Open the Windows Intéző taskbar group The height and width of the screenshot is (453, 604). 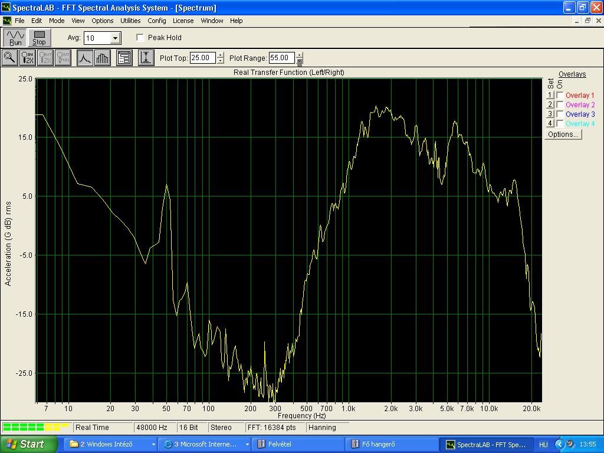[x=110, y=444]
